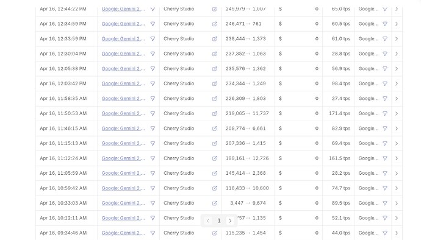Filter by model on the 11:15:13 AM row
The width and height of the screenshot is (421, 240).
click(153, 144)
